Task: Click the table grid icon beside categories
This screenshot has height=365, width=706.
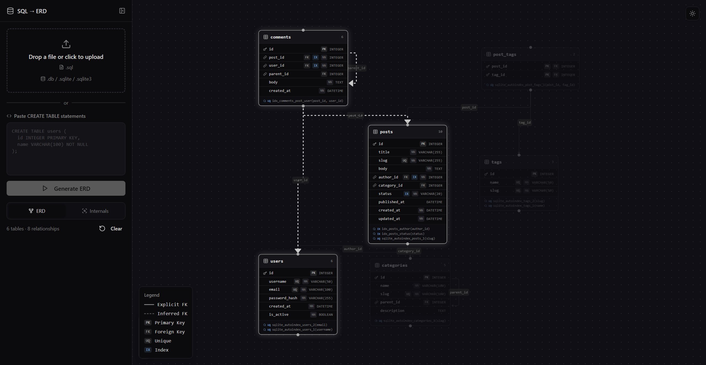Action: [x=377, y=265]
